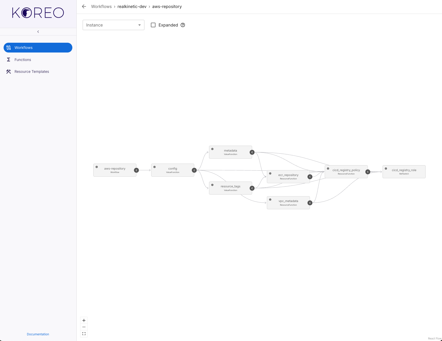
Task: Collapse the config node using its chevron
Action: (194, 170)
